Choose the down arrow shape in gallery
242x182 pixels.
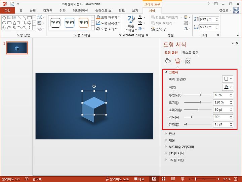click(x=4, y=28)
